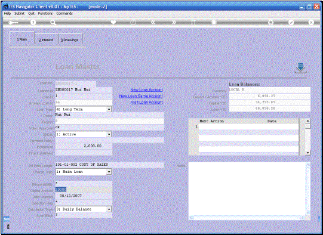
Task: Click the New Loan Same Account link
Action: coord(141,96)
